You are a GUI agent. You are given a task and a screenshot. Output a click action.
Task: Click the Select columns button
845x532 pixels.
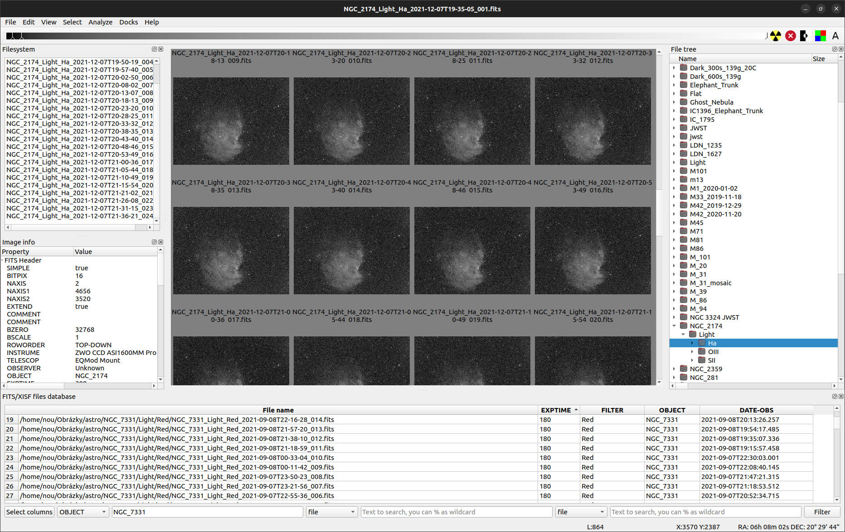29,512
